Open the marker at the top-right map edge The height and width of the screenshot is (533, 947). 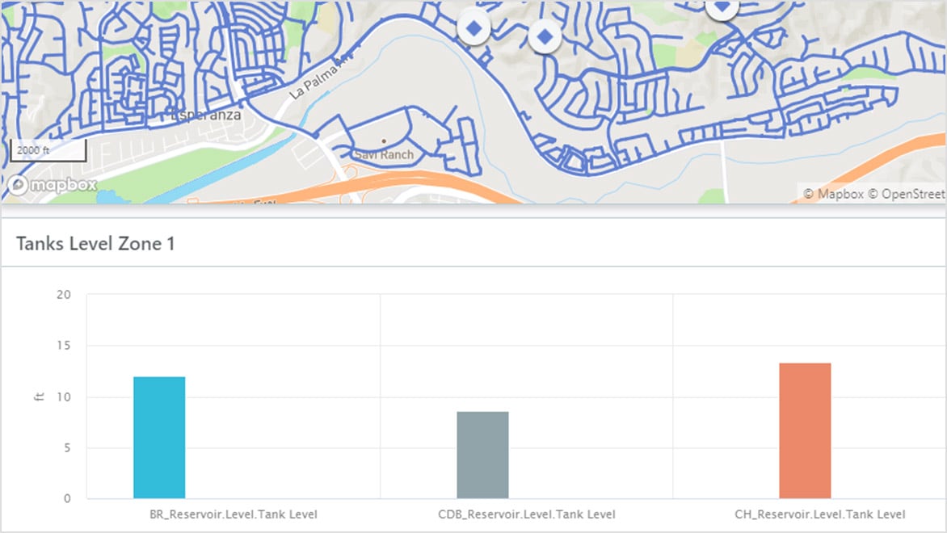(x=720, y=10)
